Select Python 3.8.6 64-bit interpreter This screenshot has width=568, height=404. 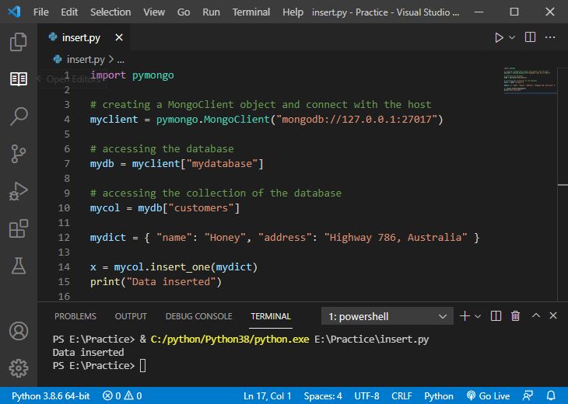pyautogui.click(x=51, y=395)
